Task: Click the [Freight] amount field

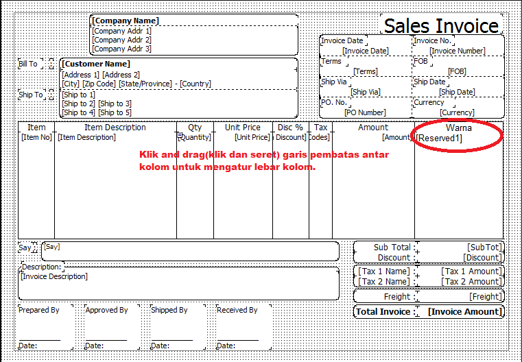Action: click(485, 297)
